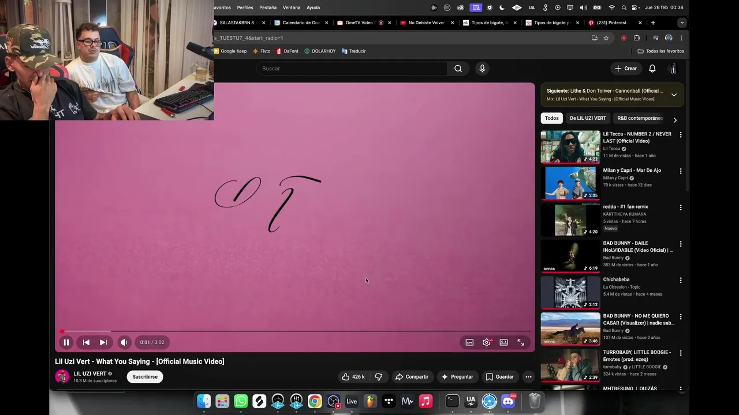Viewport: 739px width, 415px height.
Task: Save the video with Guardar
Action: pyautogui.click(x=499, y=377)
